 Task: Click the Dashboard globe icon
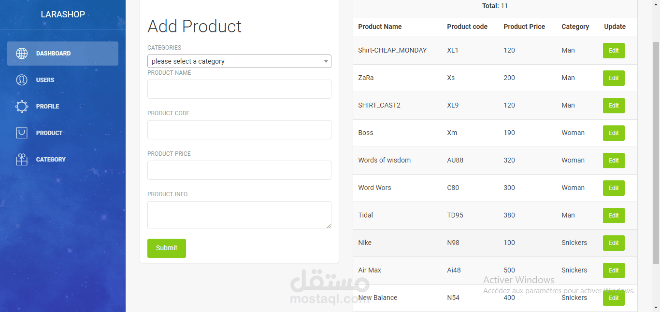coord(22,54)
